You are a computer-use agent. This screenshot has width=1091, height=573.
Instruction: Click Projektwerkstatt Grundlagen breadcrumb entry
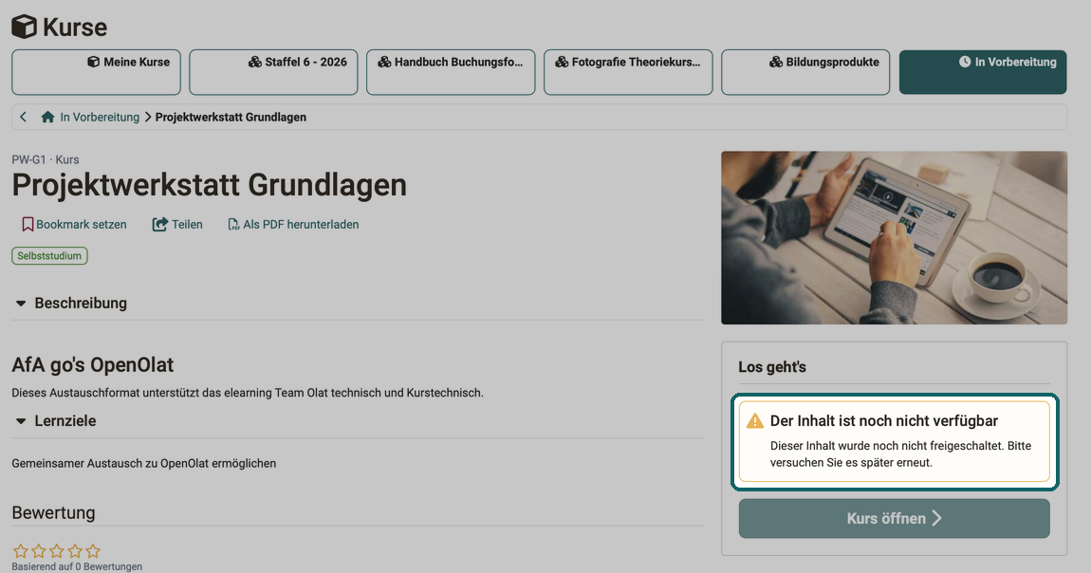[231, 117]
